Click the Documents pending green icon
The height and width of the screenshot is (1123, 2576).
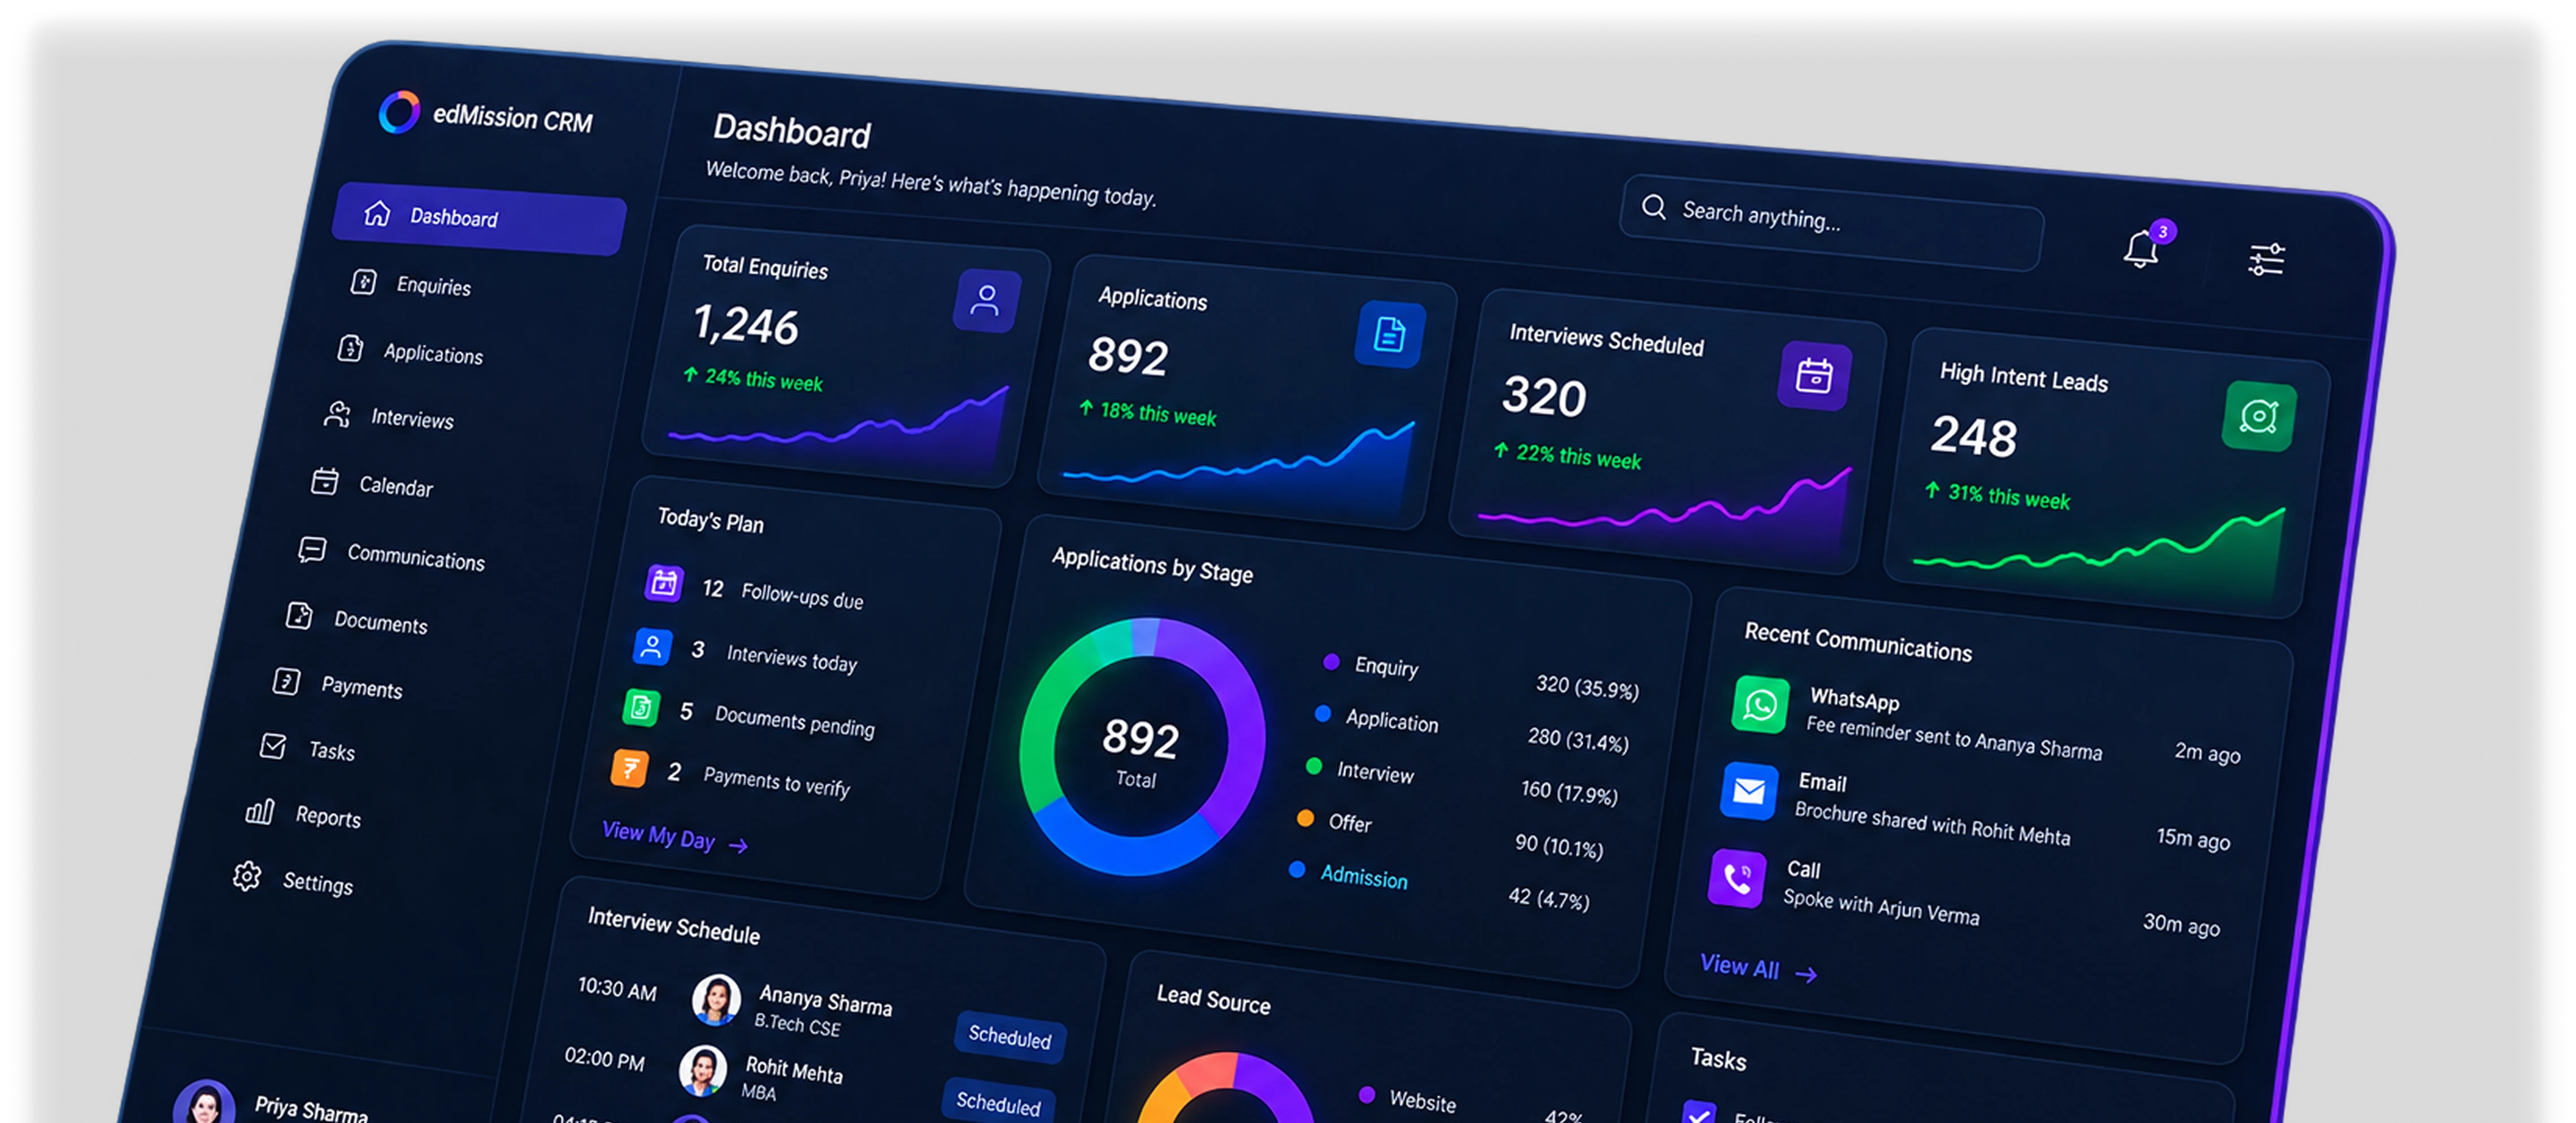click(640, 707)
